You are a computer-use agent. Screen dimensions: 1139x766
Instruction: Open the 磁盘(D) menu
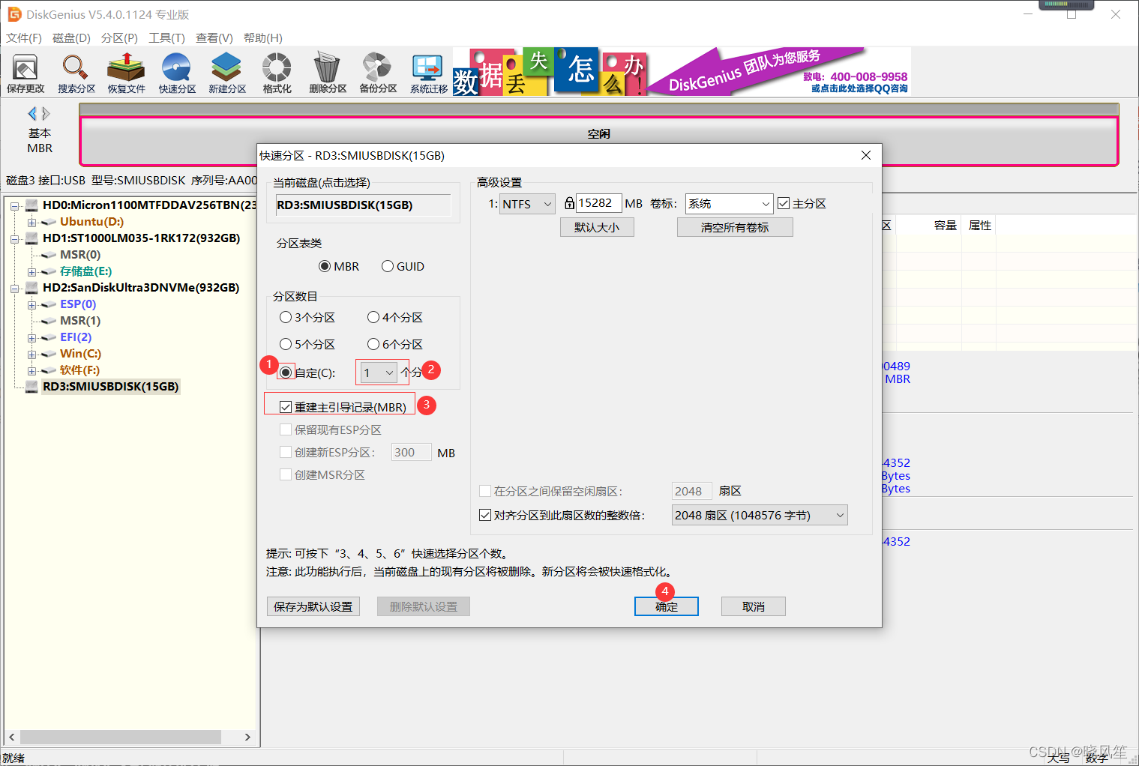pyautogui.click(x=71, y=37)
